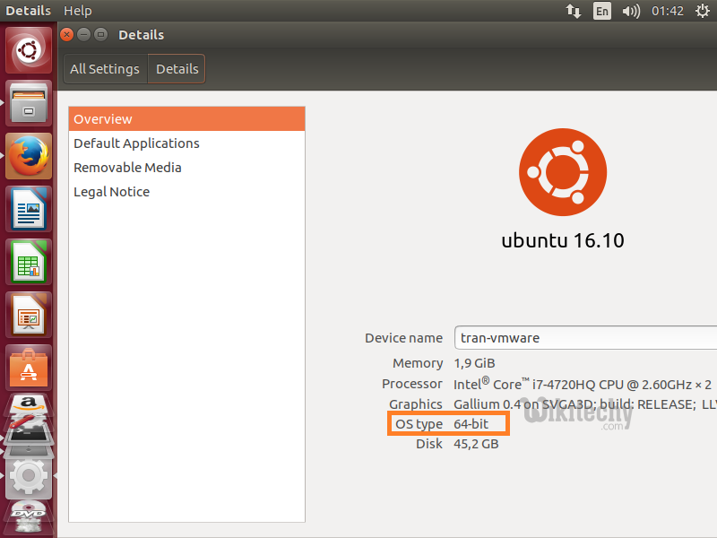Click the System Settings gear in launcher

coord(30,474)
